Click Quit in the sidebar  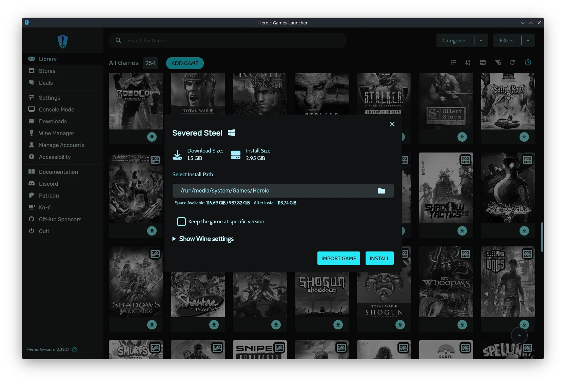63,231
